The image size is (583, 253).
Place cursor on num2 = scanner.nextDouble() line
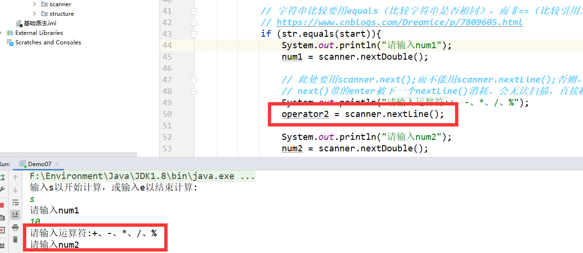click(x=355, y=148)
